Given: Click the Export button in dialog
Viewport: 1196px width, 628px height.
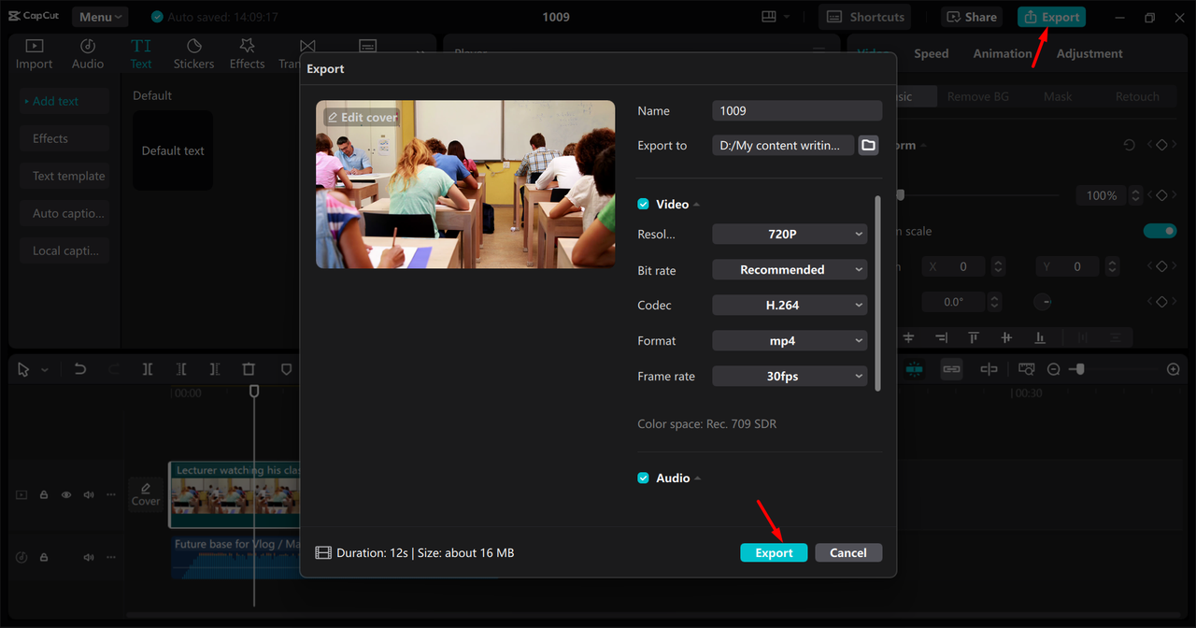Looking at the screenshot, I should [774, 552].
